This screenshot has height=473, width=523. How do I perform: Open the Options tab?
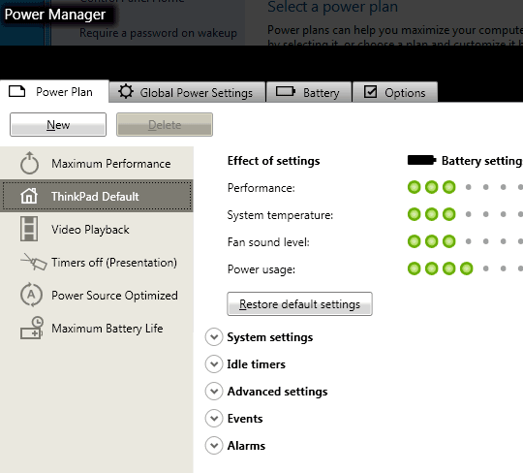(x=395, y=92)
